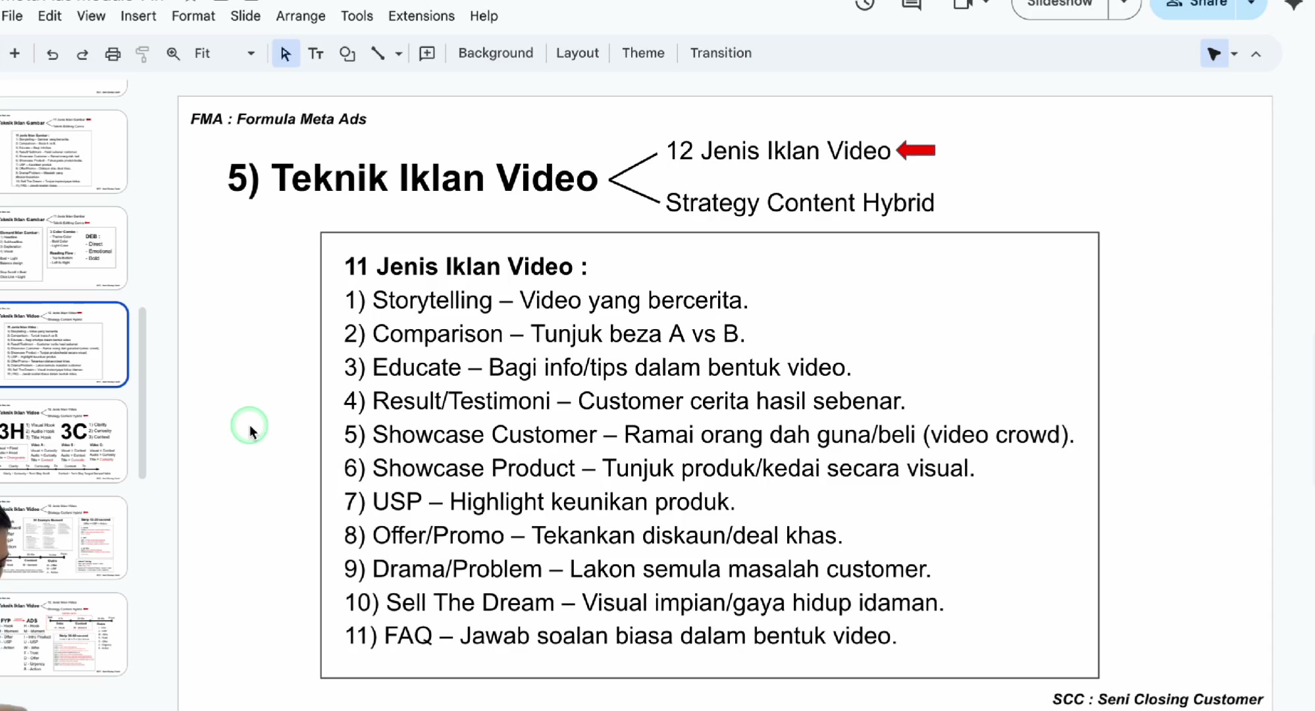This screenshot has width=1315, height=711.
Task: Open the Format menu
Action: [193, 16]
